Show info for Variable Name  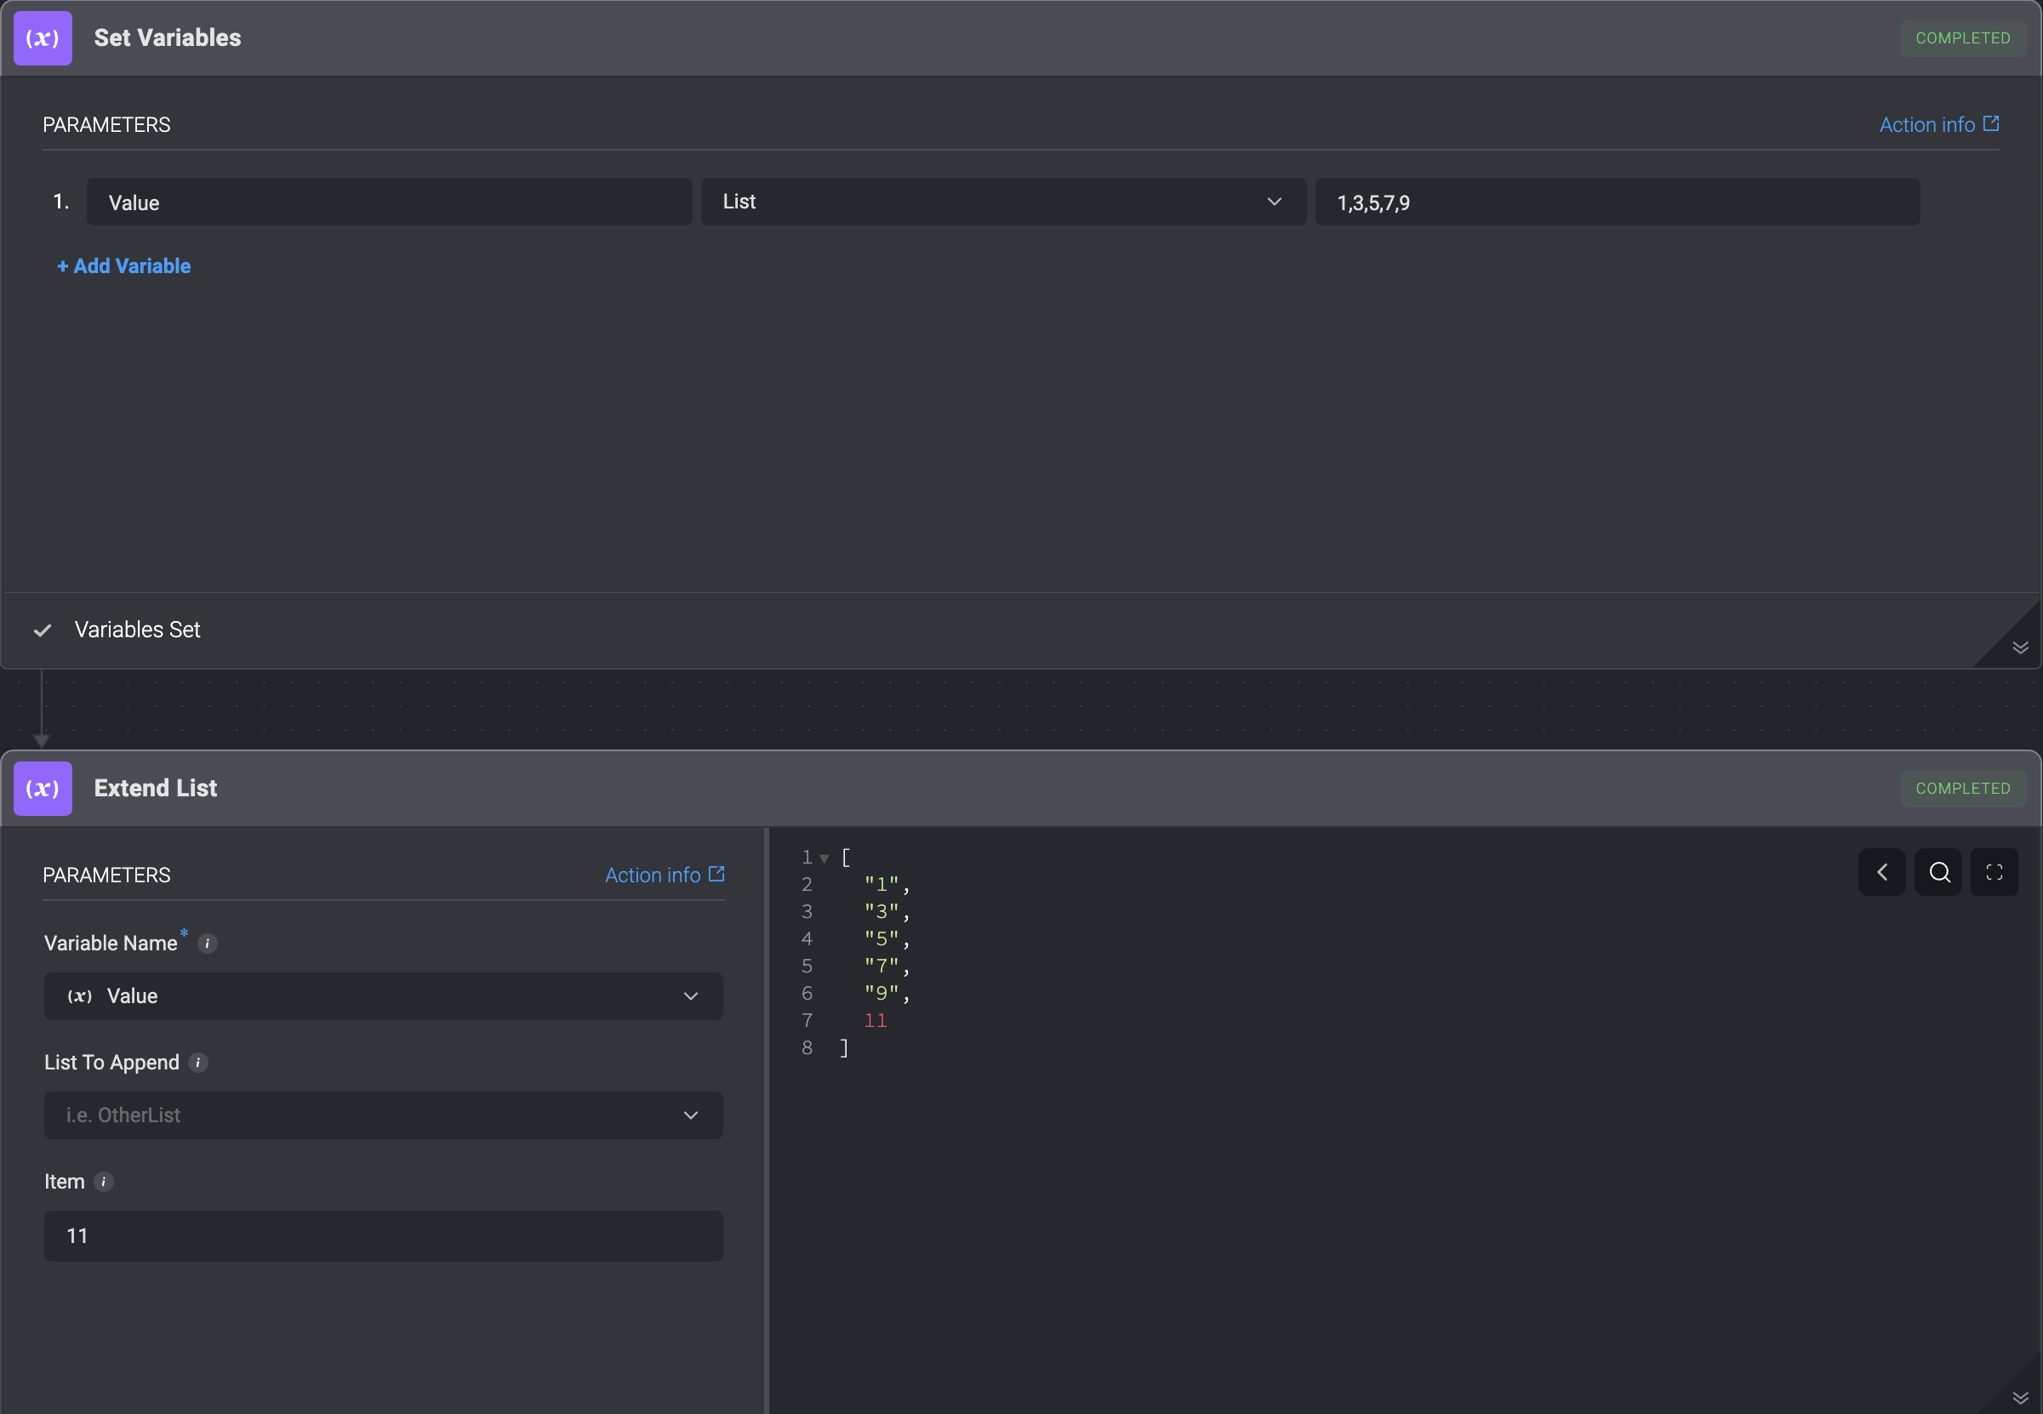pos(208,944)
